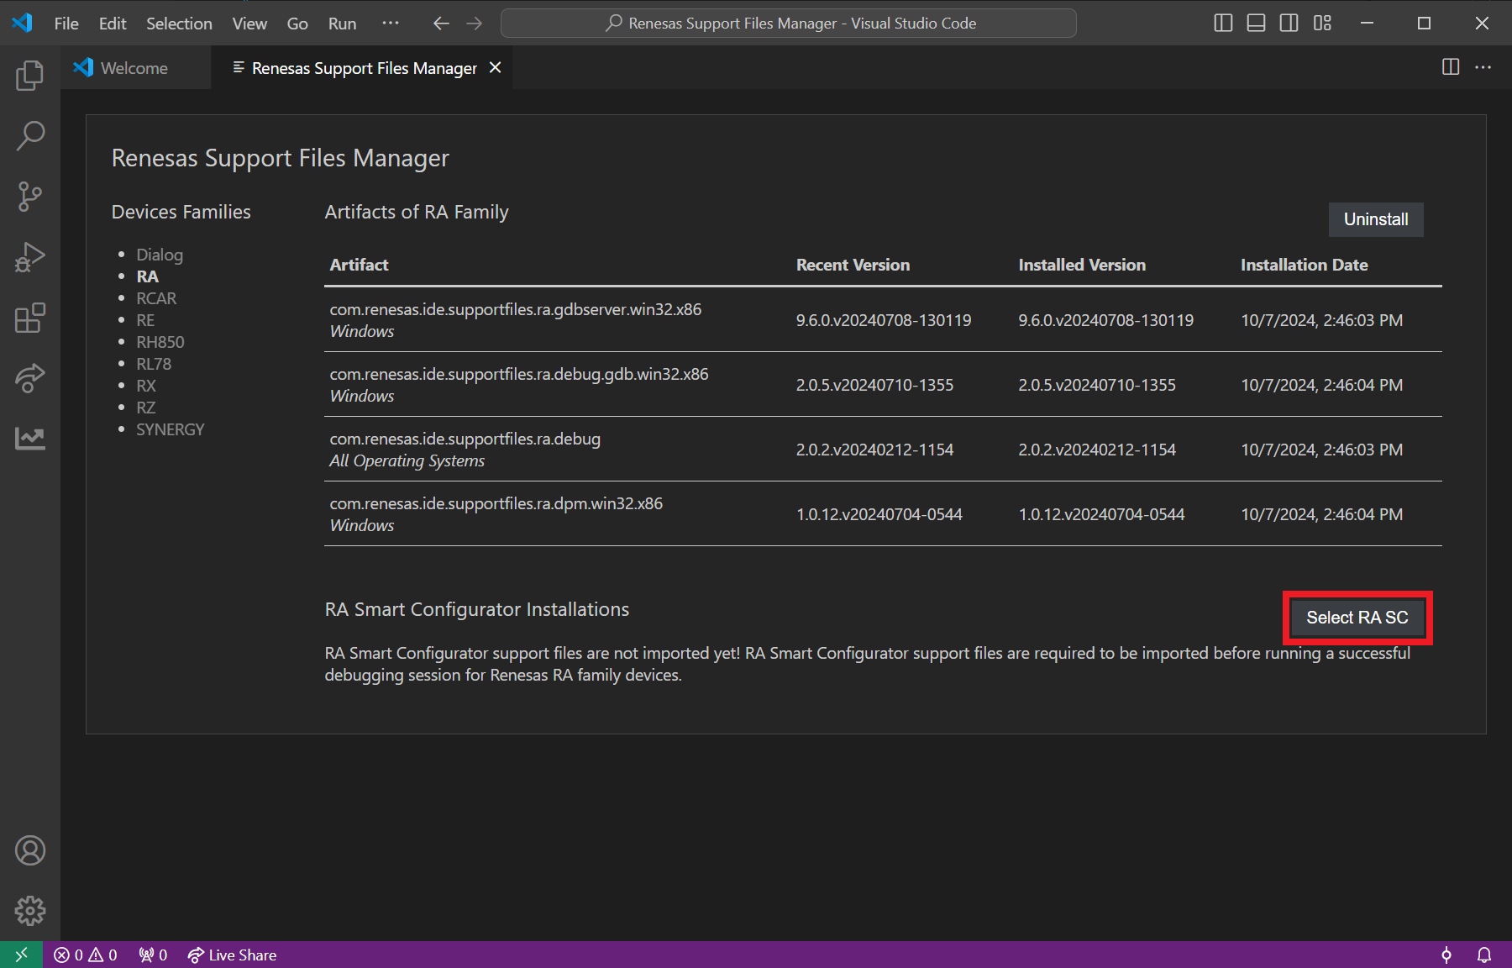Open the Manage gear icon
The image size is (1512, 968).
click(x=30, y=911)
